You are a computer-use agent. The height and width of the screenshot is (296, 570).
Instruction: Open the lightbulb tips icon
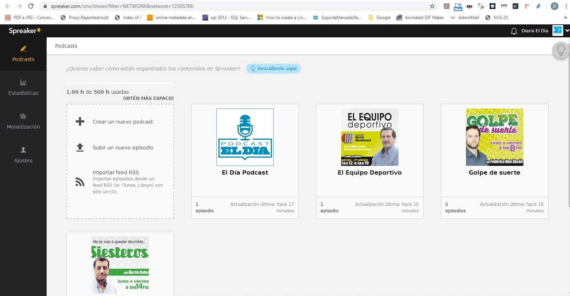coord(561,50)
